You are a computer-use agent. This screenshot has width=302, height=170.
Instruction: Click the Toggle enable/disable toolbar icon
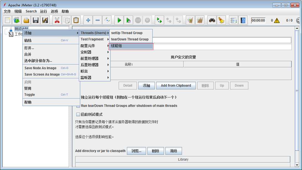tap(107, 20)
